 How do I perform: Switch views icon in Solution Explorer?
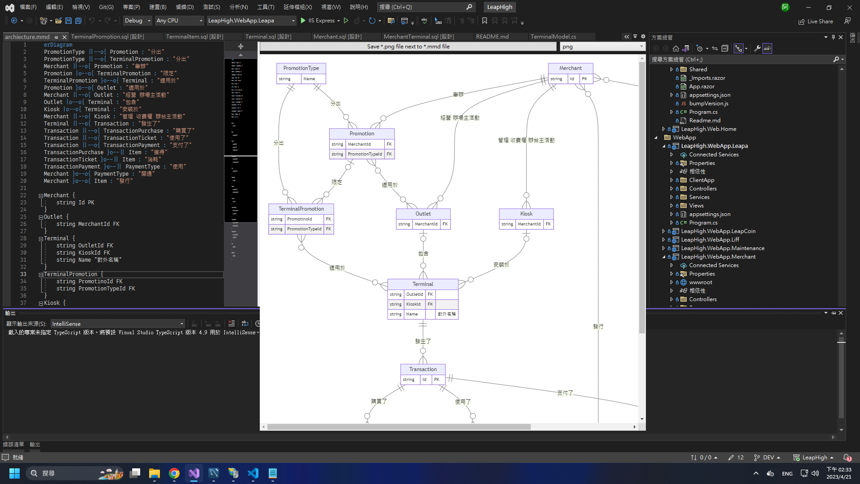(x=686, y=48)
